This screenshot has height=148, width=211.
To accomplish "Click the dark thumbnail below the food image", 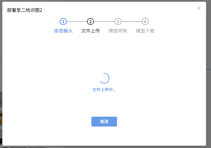I will [x=1, y=136].
